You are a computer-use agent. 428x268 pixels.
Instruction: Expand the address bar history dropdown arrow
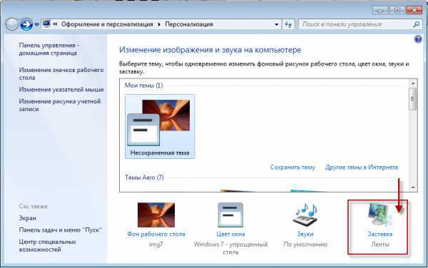click(277, 24)
